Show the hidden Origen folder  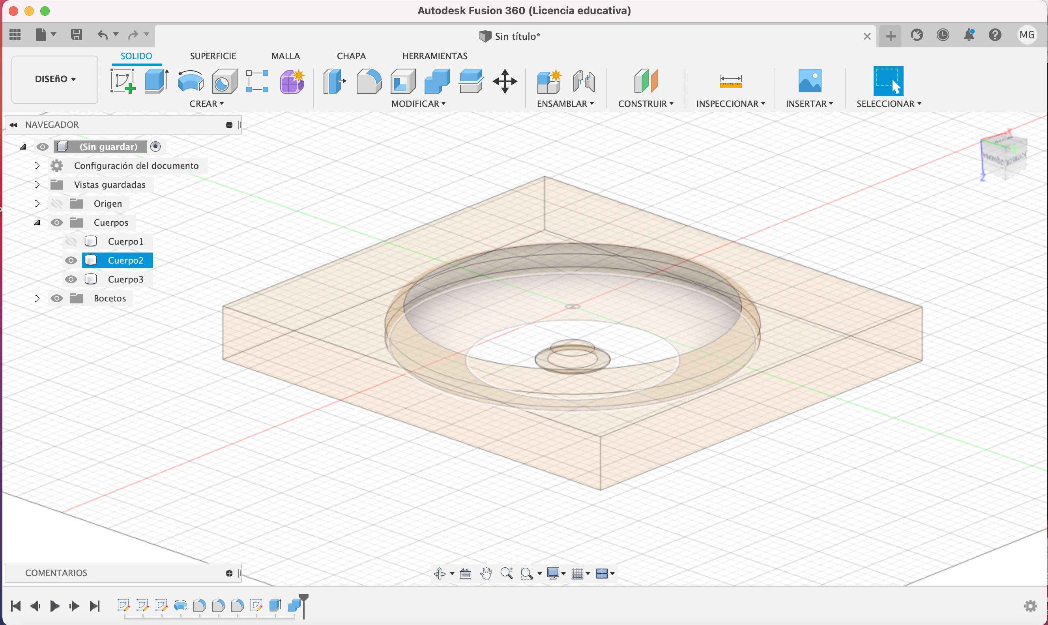[57, 204]
